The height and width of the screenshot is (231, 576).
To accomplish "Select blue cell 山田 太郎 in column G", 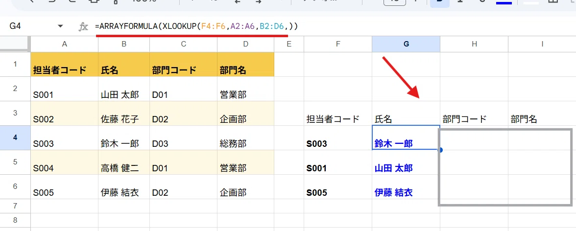I will [x=406, y=162].
